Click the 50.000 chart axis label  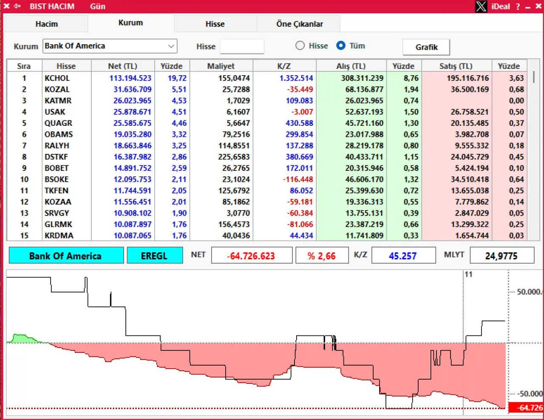point(530,292)
